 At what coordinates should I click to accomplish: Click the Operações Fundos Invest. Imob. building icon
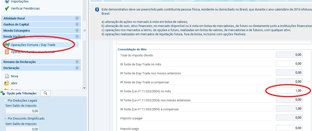click(7, 52)
